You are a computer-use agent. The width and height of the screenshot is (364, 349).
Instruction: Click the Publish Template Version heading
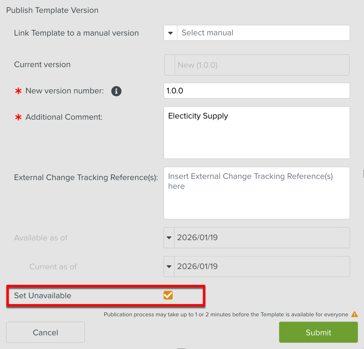coord(52,10)
